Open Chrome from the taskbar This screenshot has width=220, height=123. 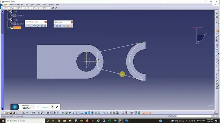pos(59,121)
